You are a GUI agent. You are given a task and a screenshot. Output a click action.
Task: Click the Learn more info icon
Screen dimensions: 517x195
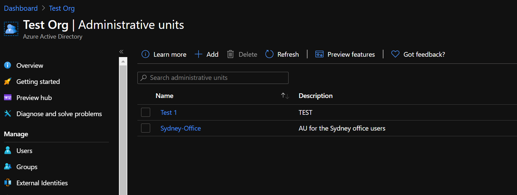click(x=145, y=54)
